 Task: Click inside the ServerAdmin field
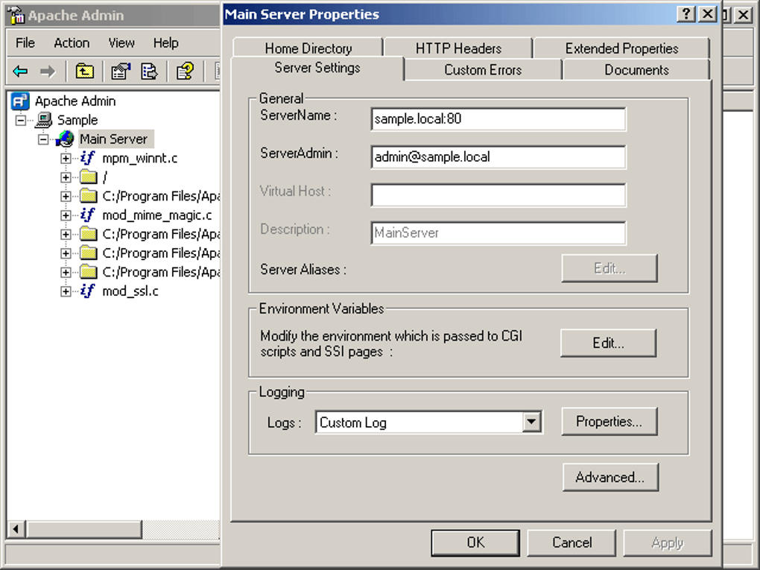point(498,157)
